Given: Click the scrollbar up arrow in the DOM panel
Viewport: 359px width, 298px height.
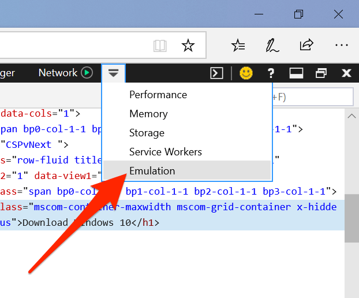Looking at the screenshot, I should tap(351, 117).
